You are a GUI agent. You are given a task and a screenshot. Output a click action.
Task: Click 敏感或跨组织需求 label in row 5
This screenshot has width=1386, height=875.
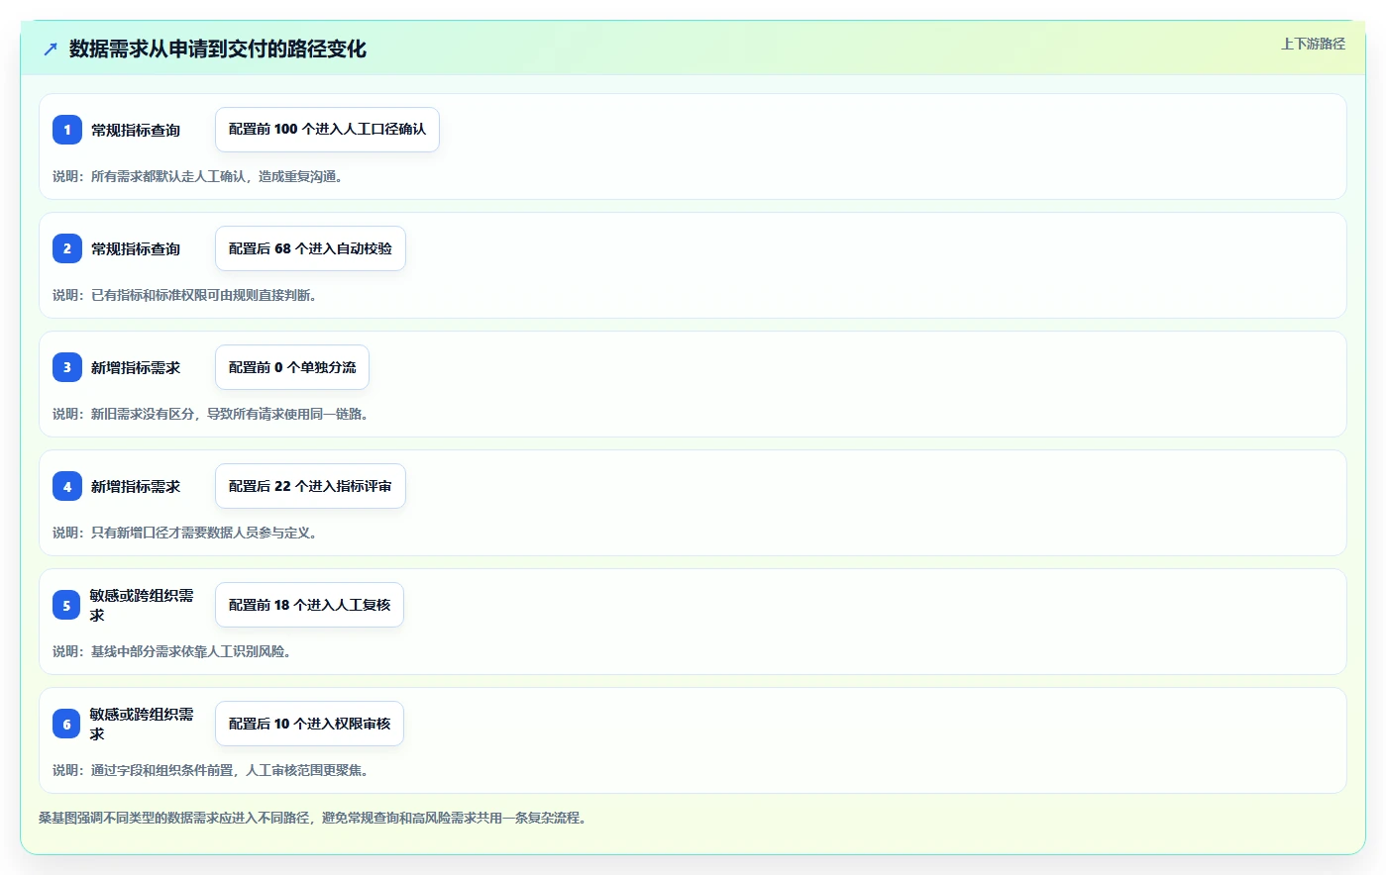[x=142, y=605]
